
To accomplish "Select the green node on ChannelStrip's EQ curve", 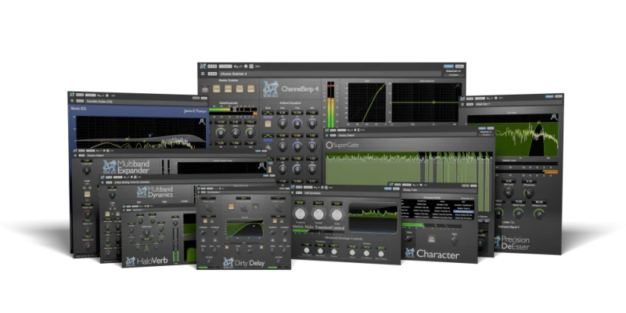I will pos(434,102).
